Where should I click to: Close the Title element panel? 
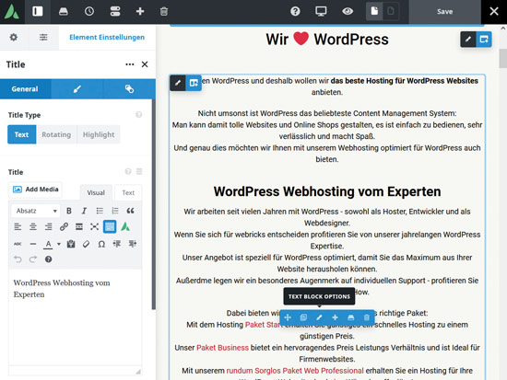pyautogui.click(x=145, y=64)
